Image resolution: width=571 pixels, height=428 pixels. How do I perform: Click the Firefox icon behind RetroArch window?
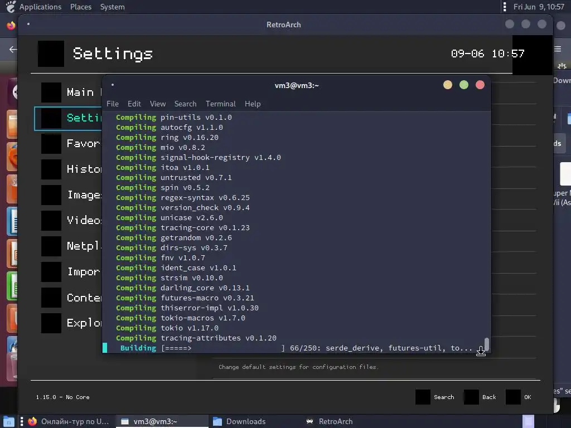point(11,25)
